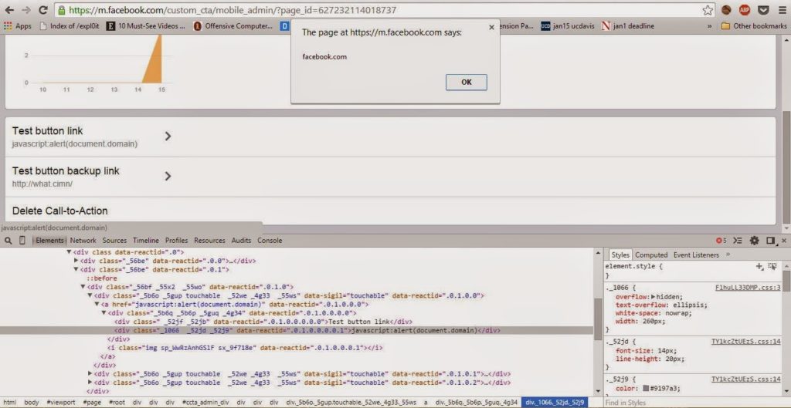
Task: Reload the page with the refresh icon
Action: [x=43, y=10]
